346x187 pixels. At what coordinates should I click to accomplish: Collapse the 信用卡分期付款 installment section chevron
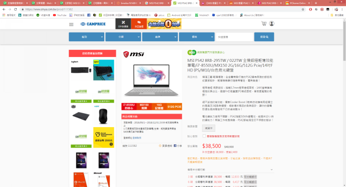(272, 170)
